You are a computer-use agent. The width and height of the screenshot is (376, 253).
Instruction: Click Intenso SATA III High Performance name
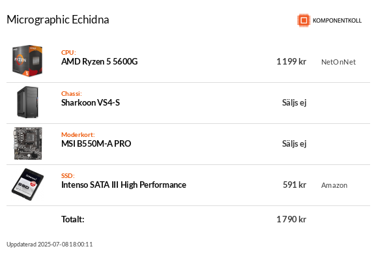(124, 185)
